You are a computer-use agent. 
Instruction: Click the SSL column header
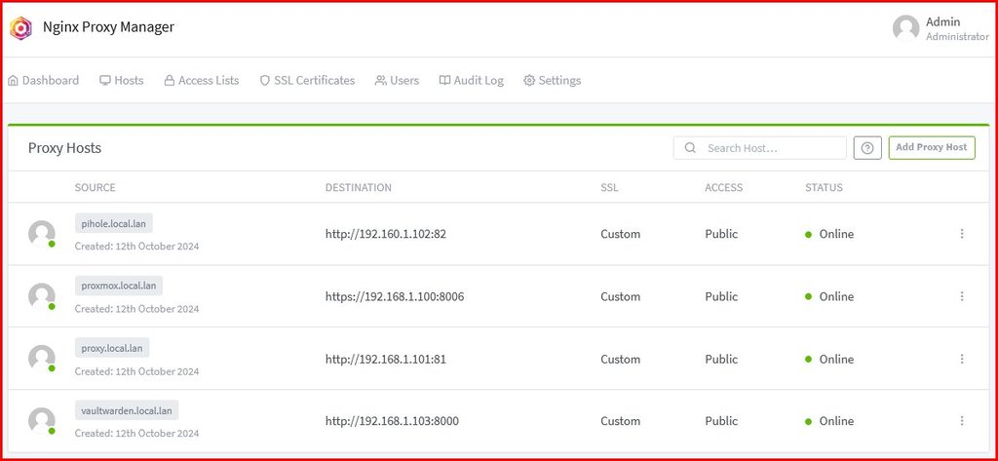(609, 187)
